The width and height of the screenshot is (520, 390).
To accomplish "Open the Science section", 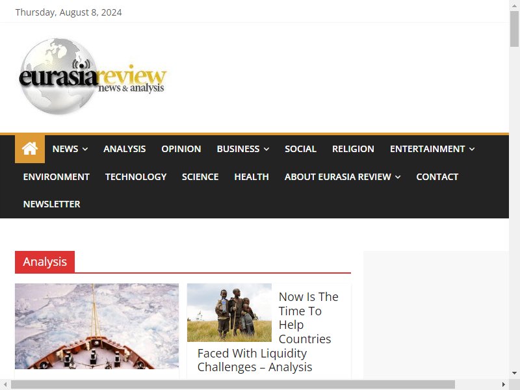I will (x=200, y=177).
